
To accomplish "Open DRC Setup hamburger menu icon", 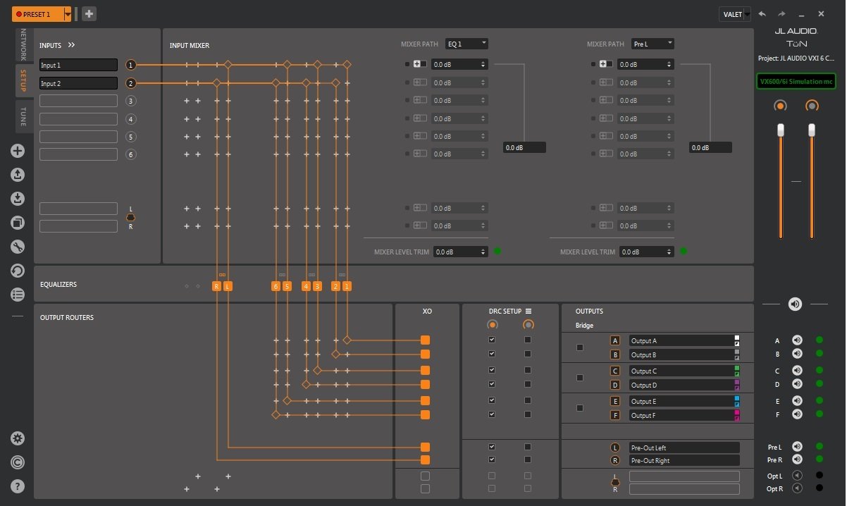I will [528, 311].
